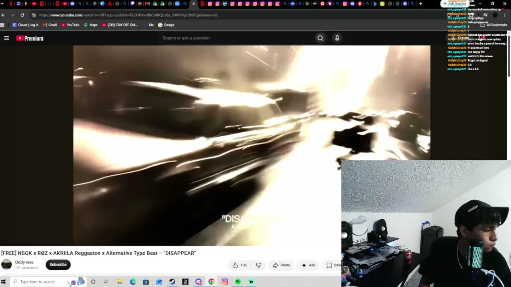Open the Chrome apps grid shortcut
This screenshot has width=511, height=287.
click(x=2, y=25)
